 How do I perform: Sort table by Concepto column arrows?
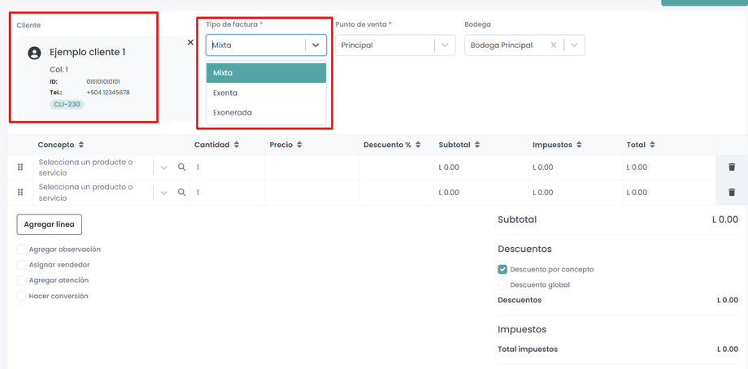click(x=81, y=145)
